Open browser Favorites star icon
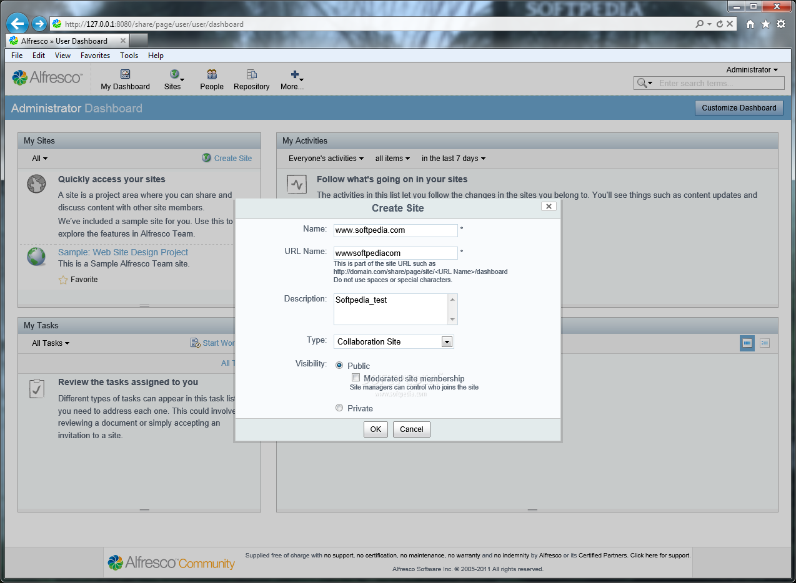This screenshot has width=796, height=583. coord(765,24)
